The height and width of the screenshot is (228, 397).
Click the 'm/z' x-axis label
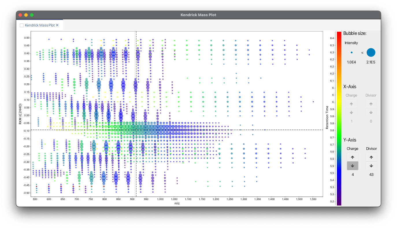[177, 203]
